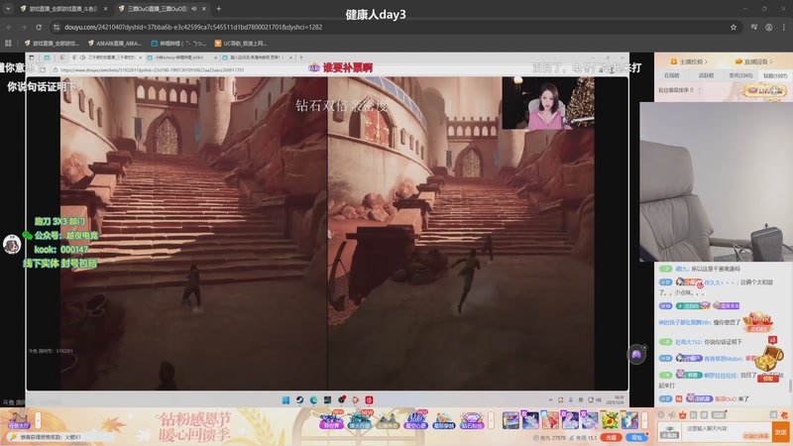Send chat message with 发送 button

780,432
